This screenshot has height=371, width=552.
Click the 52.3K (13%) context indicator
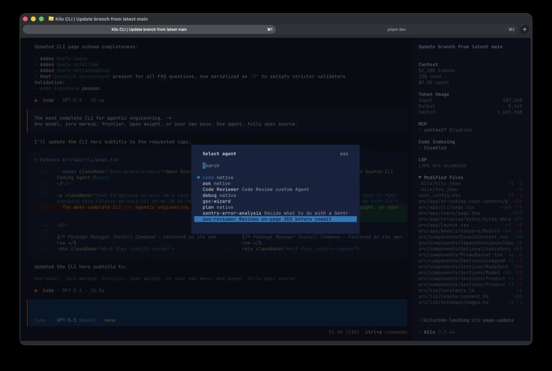[x=345, y=332]
